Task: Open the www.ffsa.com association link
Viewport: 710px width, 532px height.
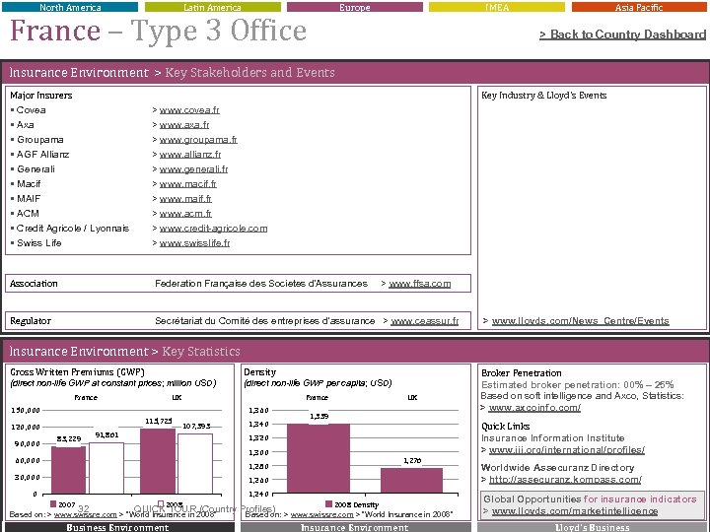Action: [x=420, y=284]
